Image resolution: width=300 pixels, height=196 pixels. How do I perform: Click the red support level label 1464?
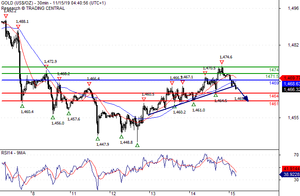[x=274, y=96]
